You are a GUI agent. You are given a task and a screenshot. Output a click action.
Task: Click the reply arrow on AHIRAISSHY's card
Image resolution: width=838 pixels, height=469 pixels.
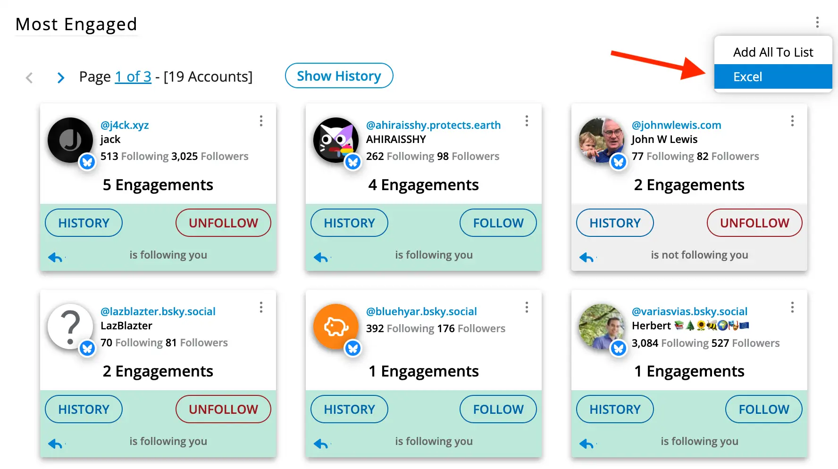[321, 257]
